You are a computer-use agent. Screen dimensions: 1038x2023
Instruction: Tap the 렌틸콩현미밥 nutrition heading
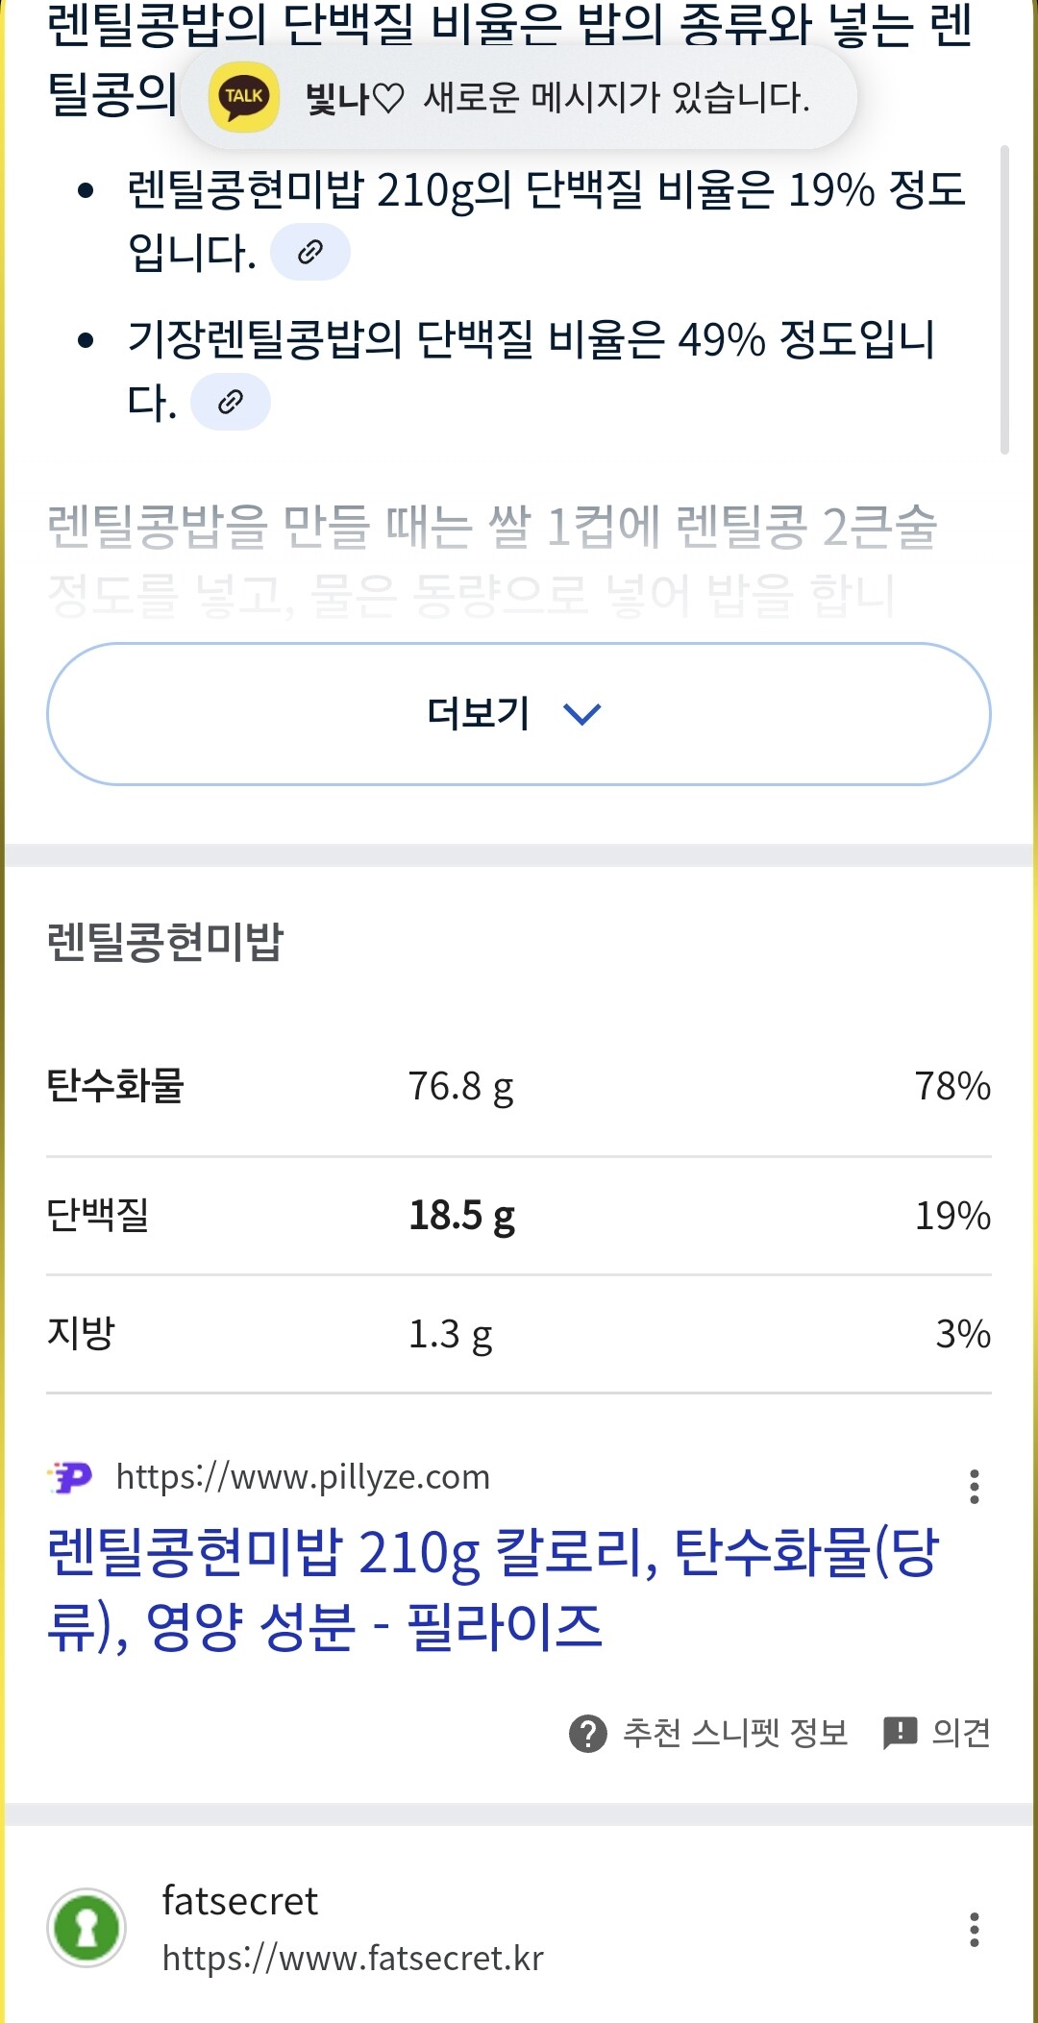[x=165, y=942]
